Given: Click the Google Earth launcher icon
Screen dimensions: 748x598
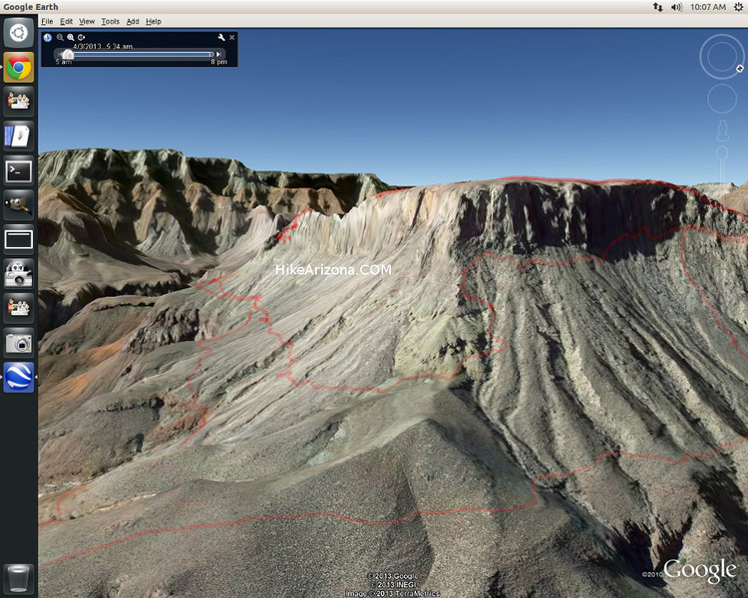Looking at the screenshot, I should [19, 377].
